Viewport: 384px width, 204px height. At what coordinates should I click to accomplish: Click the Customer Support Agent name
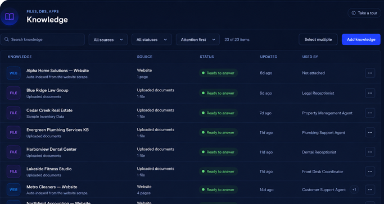click(324, 190)
